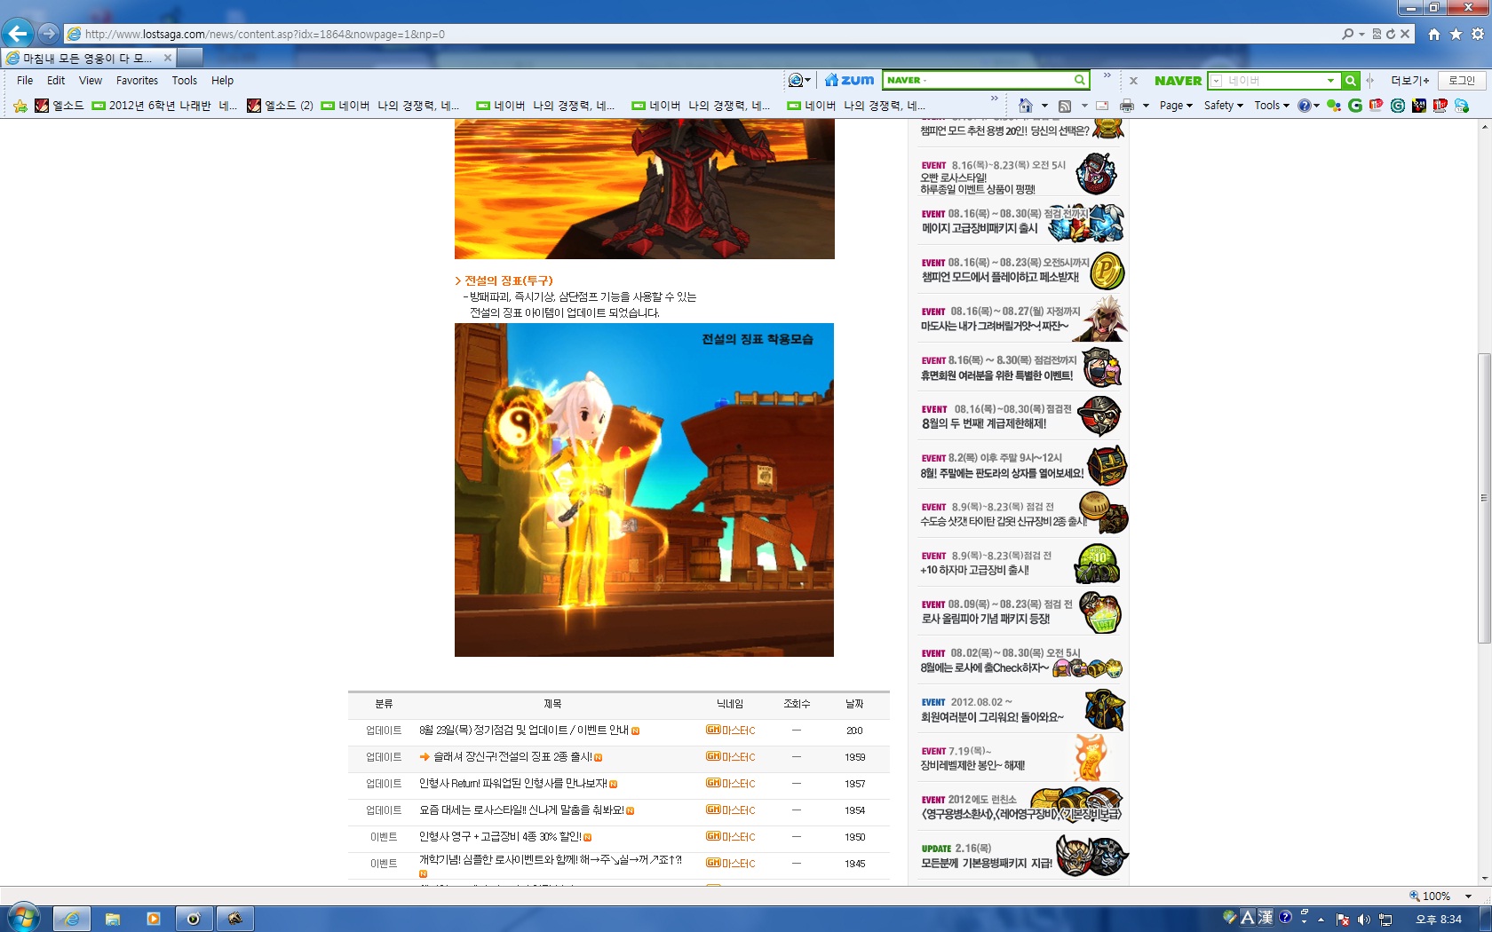Click the Refresh icon in address bar
Image resolution: width=1492 pixels, height=932 pixels.
coord(1391,34)
